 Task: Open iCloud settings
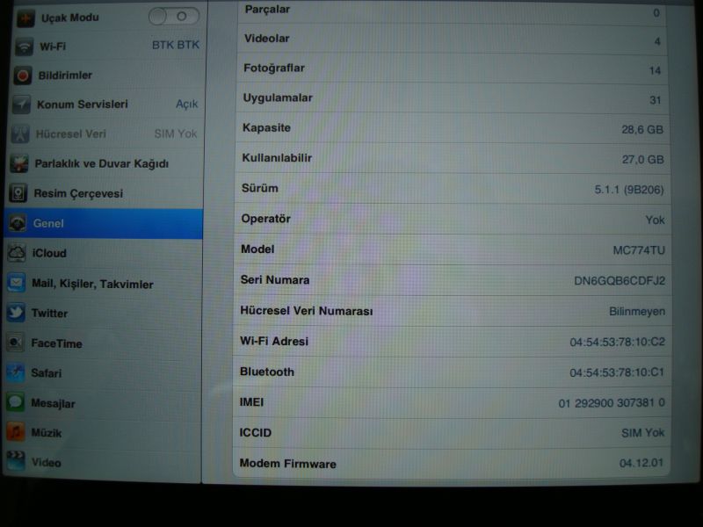pos(104,253)
